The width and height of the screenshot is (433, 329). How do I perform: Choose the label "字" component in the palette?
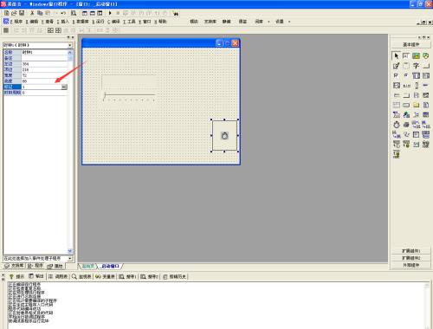coord(416,66)
